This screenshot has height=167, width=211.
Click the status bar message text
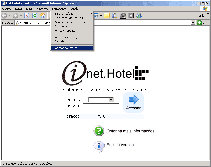point(27,164)
